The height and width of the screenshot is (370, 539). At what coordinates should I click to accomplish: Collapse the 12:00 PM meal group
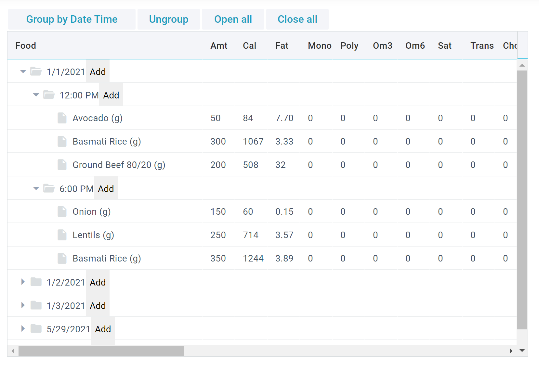(36, 95)
